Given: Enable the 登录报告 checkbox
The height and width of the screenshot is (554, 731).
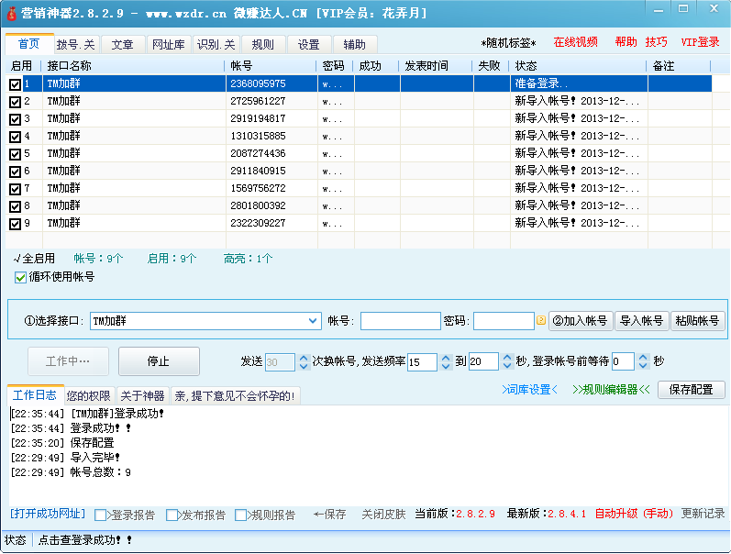Looking at the screenshot, I should tap(101, 515).
